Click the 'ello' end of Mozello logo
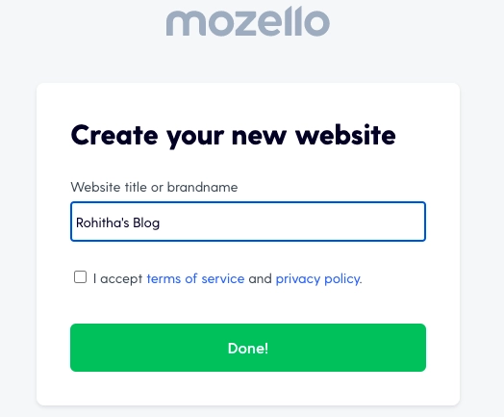Screen dimensions: 504x417 coord(296,21)
